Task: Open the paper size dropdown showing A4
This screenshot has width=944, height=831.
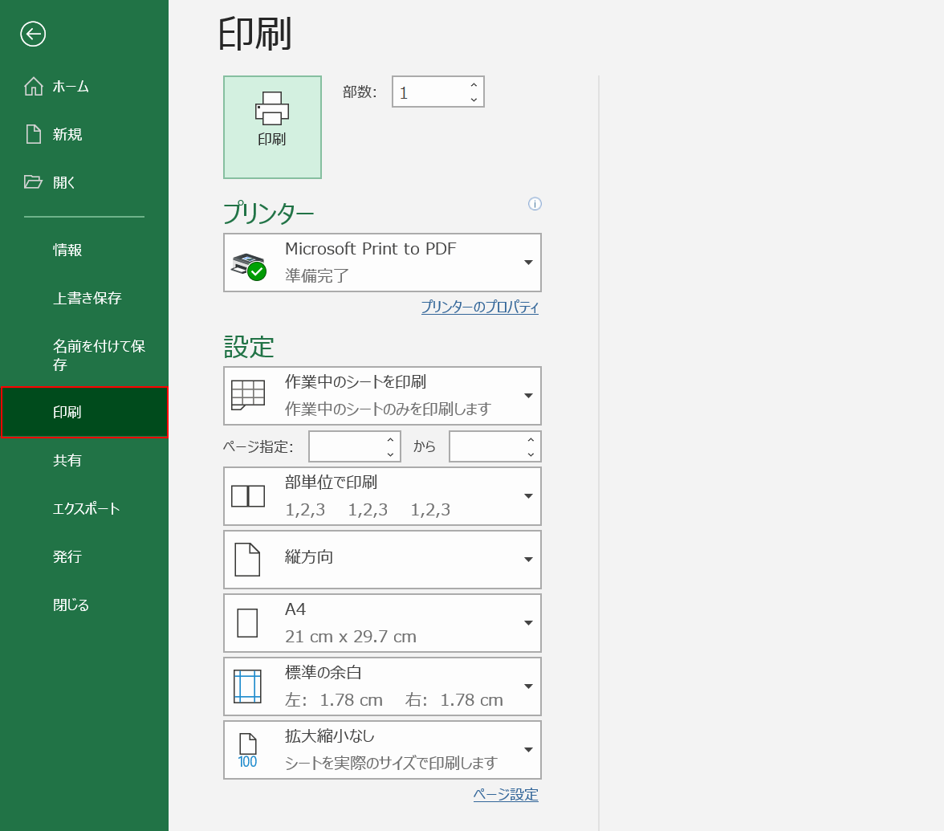Action: coord(528,623)
